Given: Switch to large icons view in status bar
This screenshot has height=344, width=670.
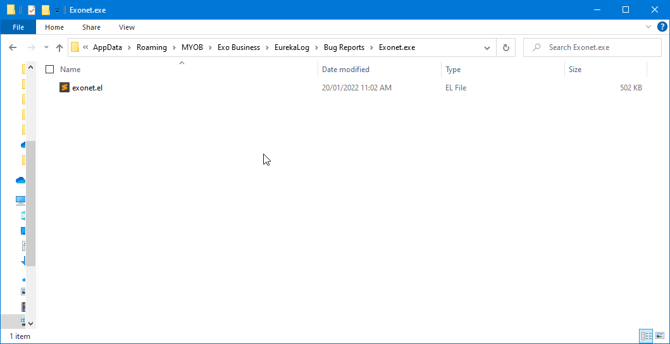Looking at the screenshot, I should (x=660, y=336).
